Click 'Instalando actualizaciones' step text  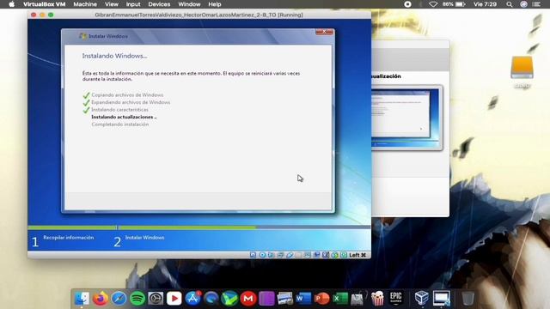[124, 117]
